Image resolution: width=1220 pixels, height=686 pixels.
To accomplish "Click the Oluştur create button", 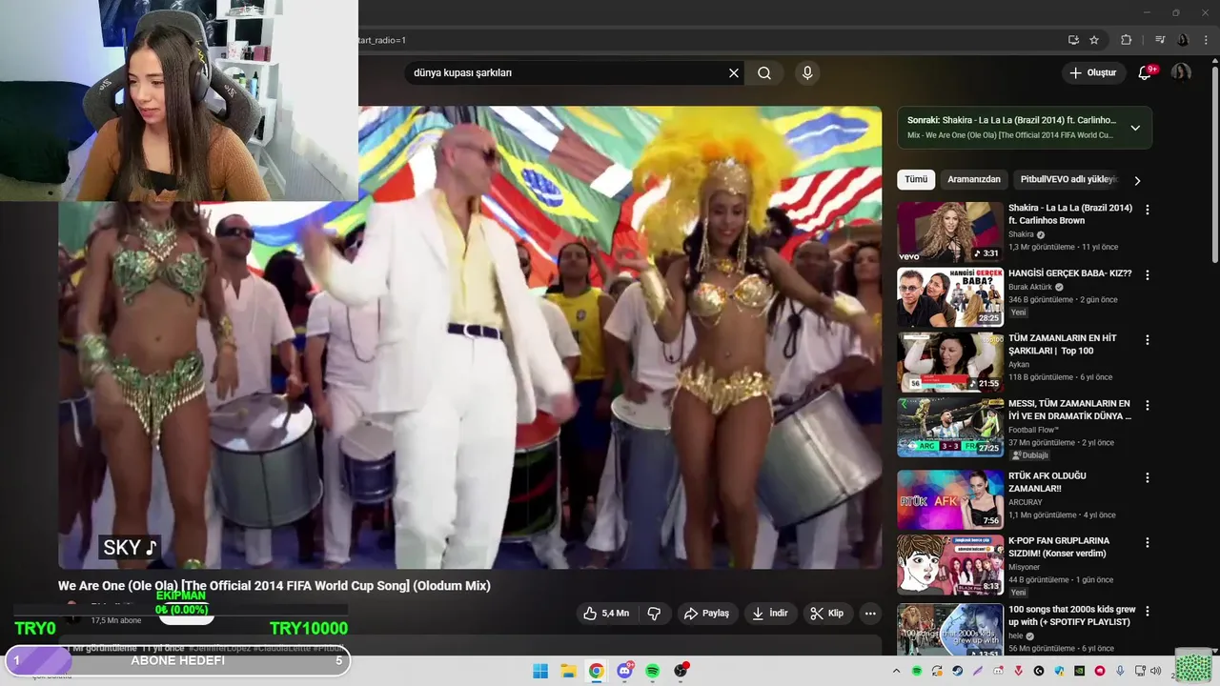I will [1092, 72].
